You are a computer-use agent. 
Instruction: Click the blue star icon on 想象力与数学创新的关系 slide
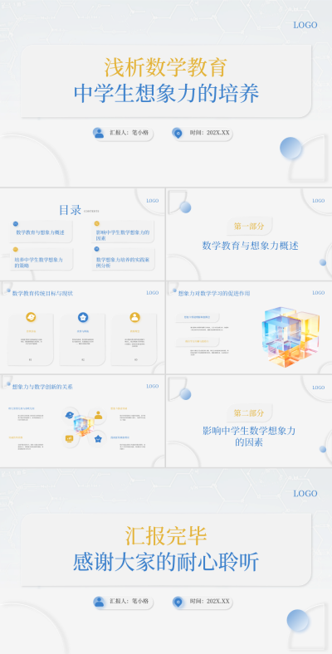(98, 438)
